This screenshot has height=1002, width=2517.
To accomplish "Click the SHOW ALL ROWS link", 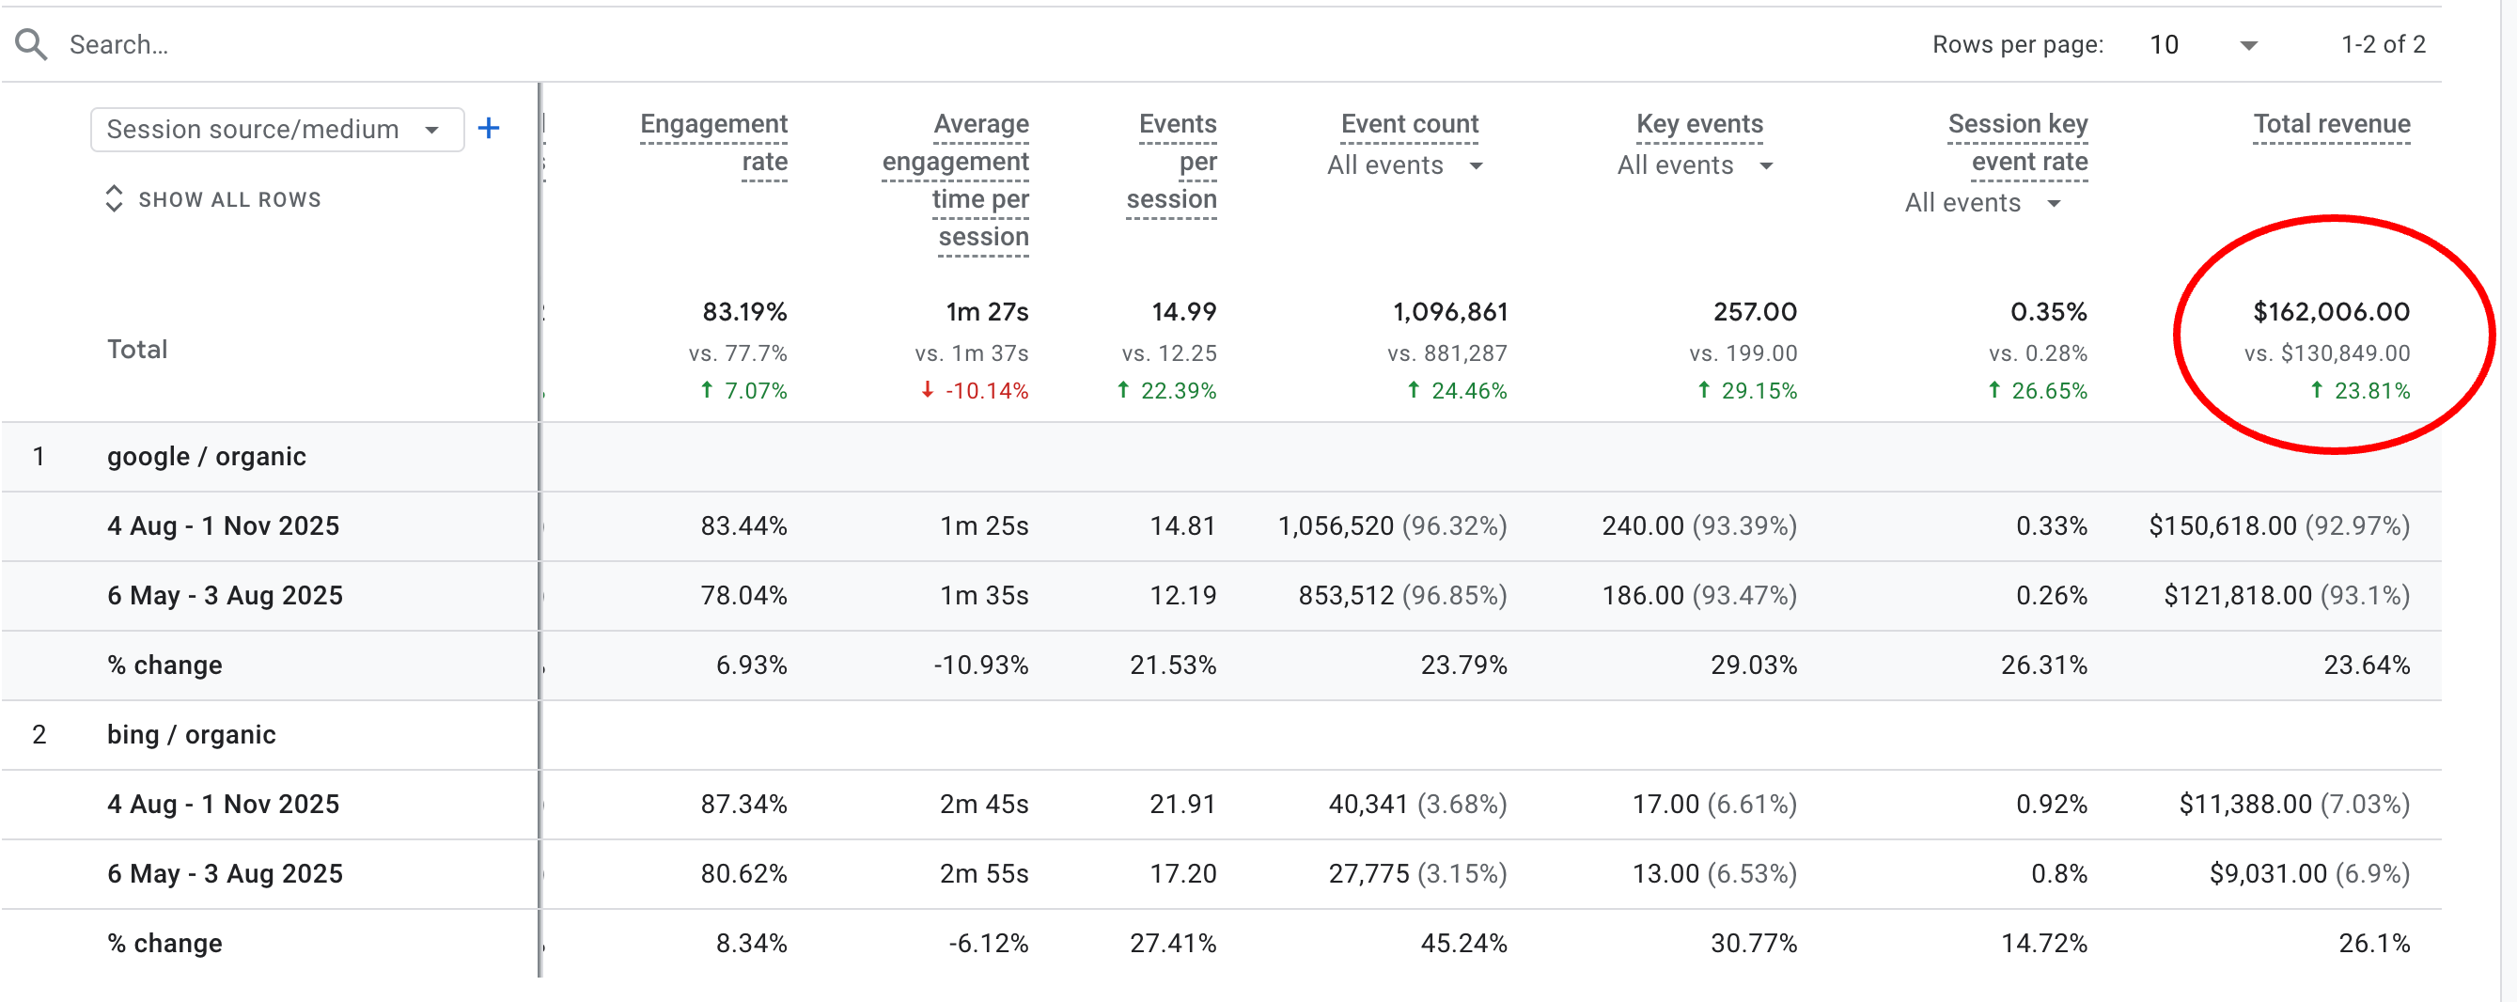I will coord(230,199).
